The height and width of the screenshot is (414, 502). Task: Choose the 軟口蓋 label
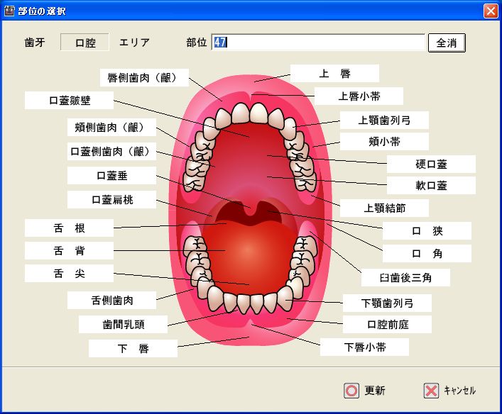coord(431,185)
